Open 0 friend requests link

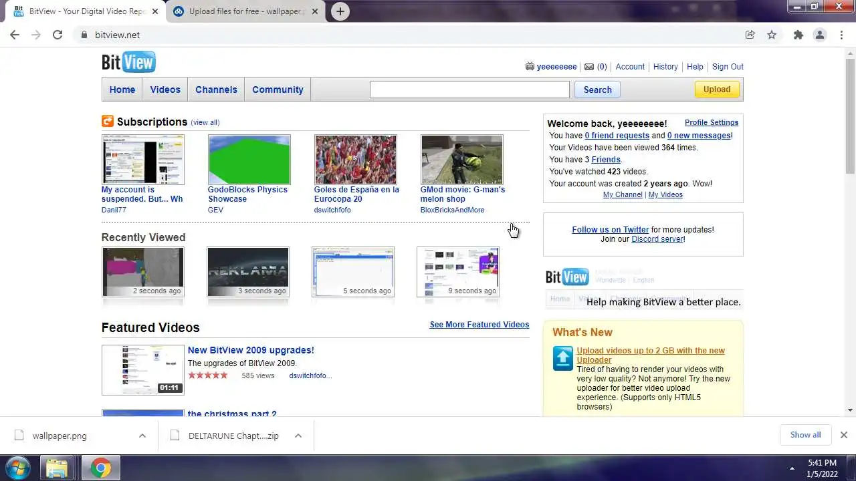click(617, 136)
